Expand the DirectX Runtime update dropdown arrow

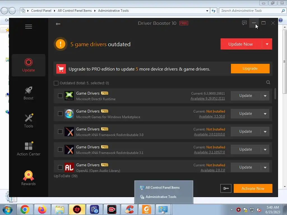coord(265,96)
